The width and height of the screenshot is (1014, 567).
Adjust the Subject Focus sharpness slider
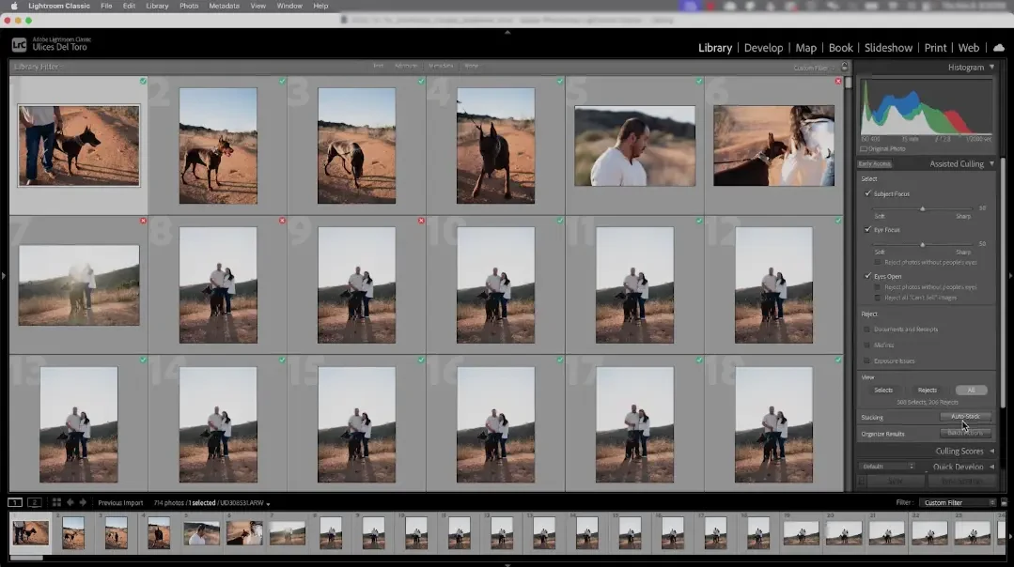923,208
